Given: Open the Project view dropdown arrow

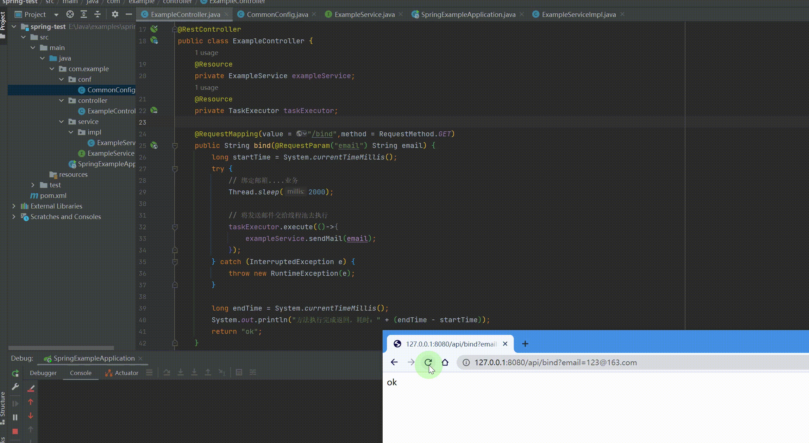Looking at the screenshot, I should pyautogui.click(x=56, y=15).
